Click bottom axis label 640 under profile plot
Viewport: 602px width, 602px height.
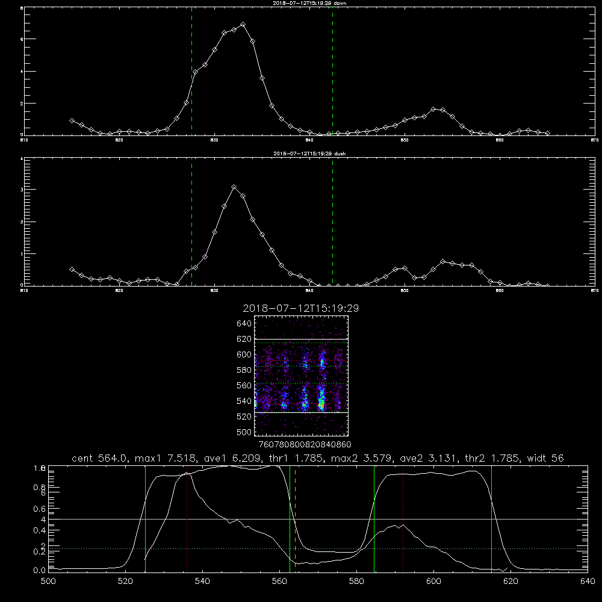point(588,582)
